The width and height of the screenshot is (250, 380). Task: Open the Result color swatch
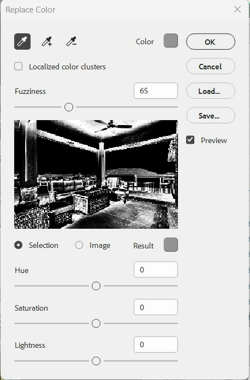click(171, 245)
